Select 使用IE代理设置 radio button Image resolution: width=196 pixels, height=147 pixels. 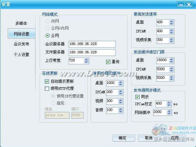click(53, 96)
